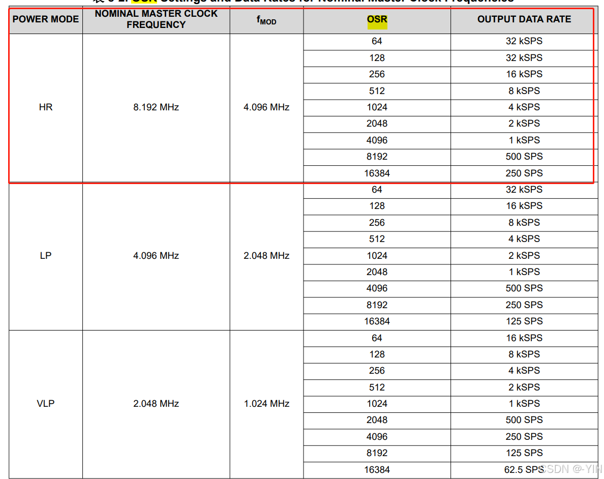Viewport: 604px width, 479px height.
Task: Click the 16 kSPS rate in HR section
Action: 524,74
